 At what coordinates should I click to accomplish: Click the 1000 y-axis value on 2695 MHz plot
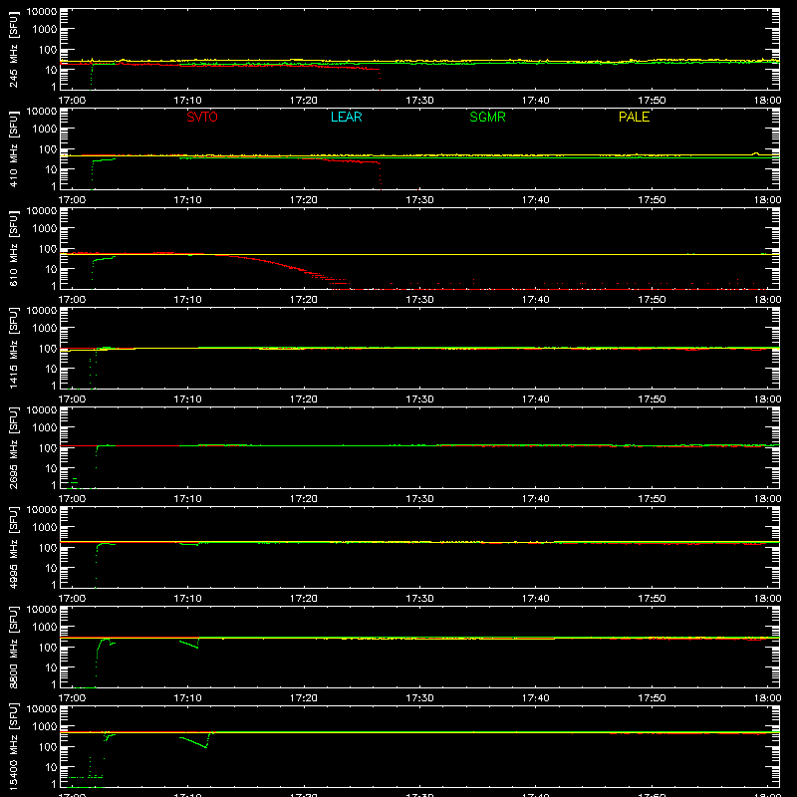(x=45, y=428)
